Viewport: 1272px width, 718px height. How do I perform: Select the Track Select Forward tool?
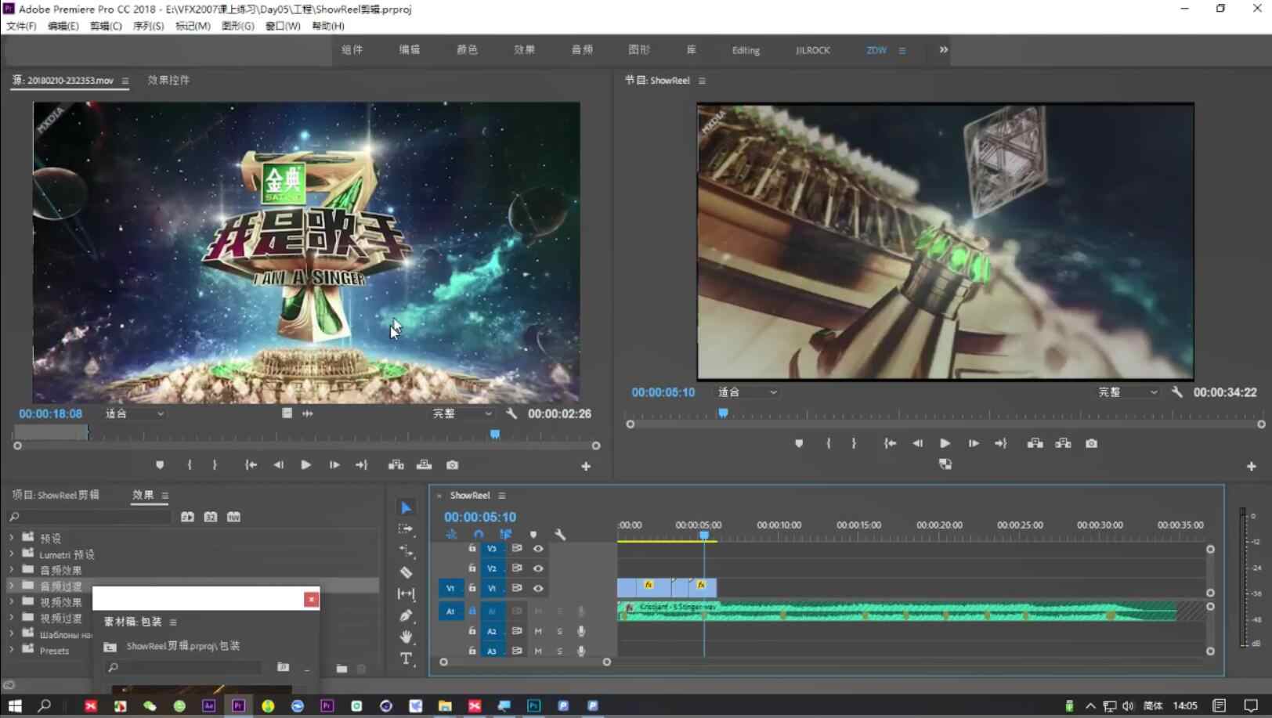406,529
